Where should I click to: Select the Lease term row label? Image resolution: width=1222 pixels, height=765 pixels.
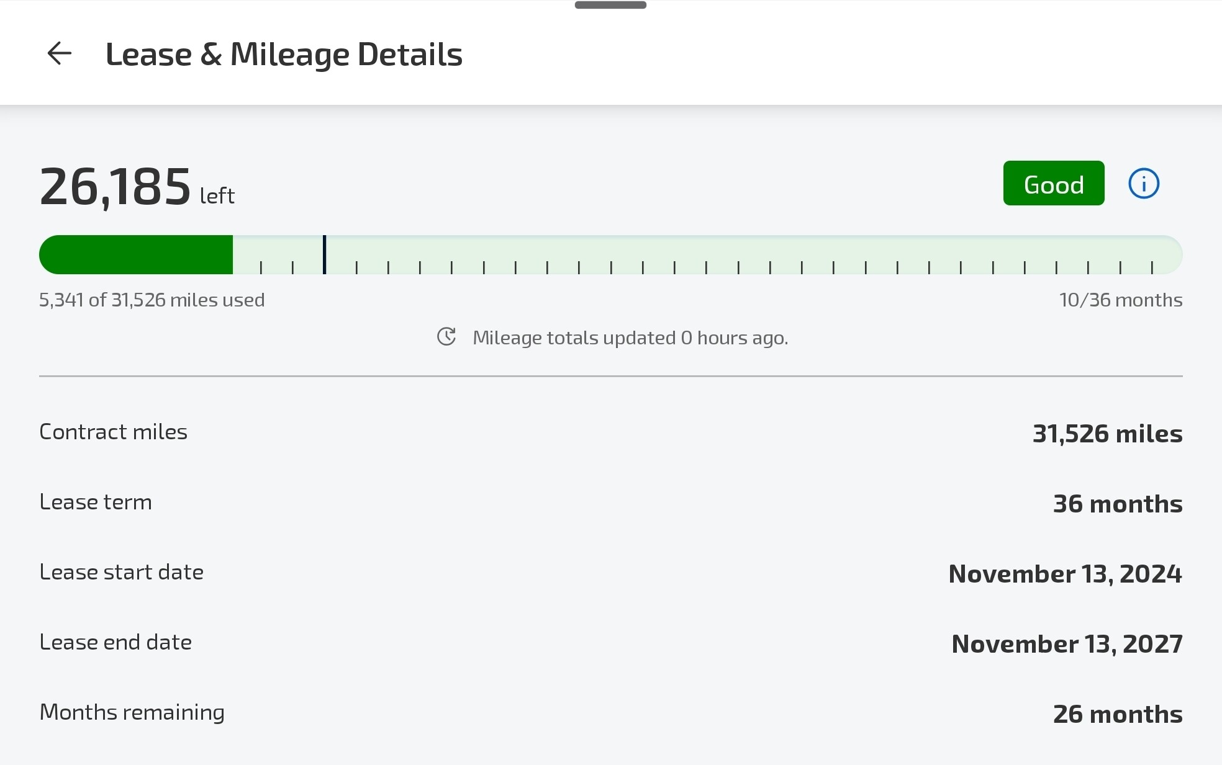pos(96,502)
